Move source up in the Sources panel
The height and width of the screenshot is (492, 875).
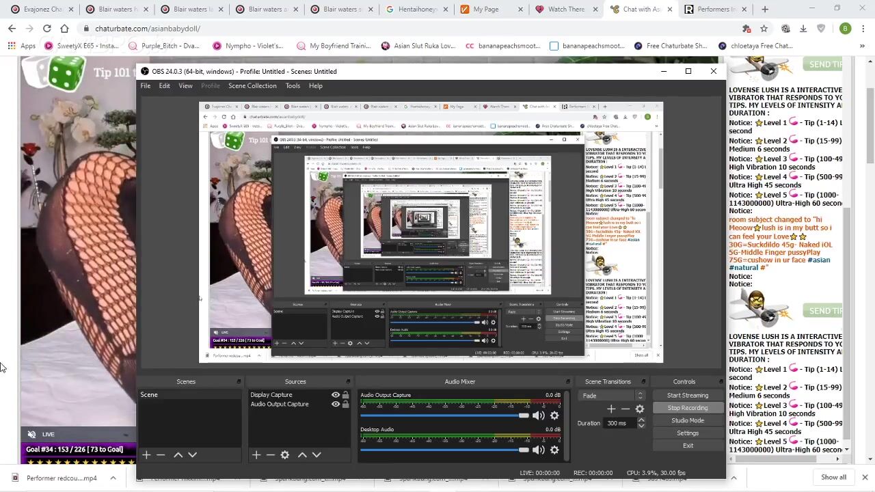pos(302,455)
